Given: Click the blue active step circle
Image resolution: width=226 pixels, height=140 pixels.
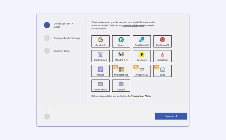Looking at the screenshot, I should click(x=47, y=25).
